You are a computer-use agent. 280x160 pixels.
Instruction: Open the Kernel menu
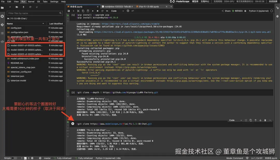(x=31, y=2)
